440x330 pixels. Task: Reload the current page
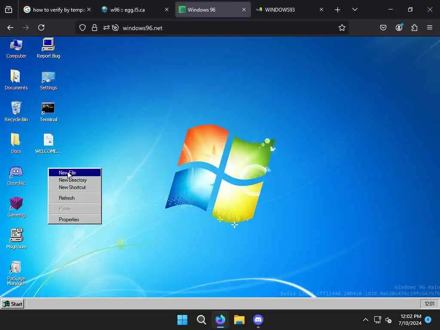click(41, 27)
